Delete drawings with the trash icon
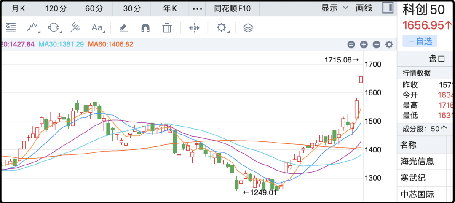 [x=167, y=28]
